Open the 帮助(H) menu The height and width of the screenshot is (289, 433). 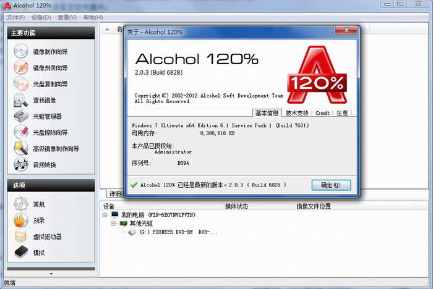click(93, 17)
